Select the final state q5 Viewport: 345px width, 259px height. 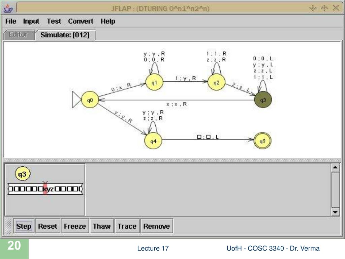(262, 141)
